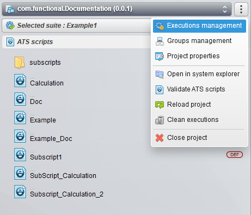Click the red X Close project icon
This screenshot has width=251, height=215.
pyautogui.click(x=160, y=138)
